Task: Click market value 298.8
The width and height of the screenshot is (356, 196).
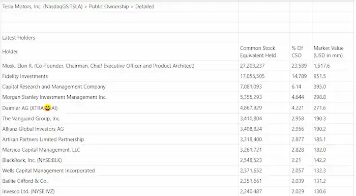Action: click(x=320, y=97)
